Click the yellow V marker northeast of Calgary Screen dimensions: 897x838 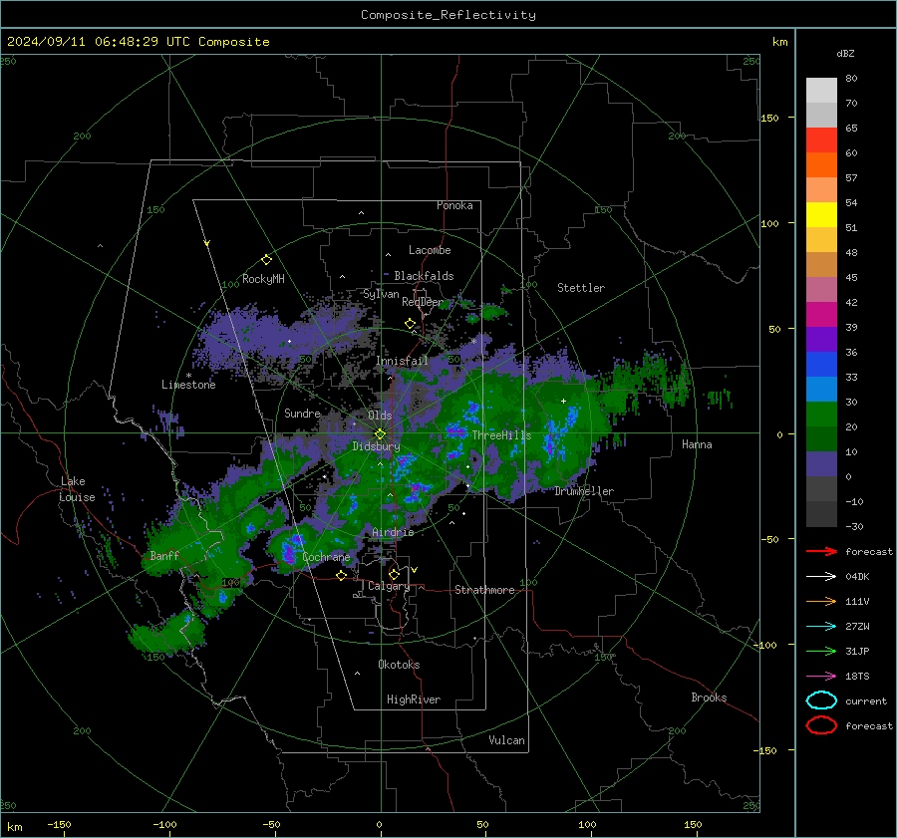(x=414, y=570)
